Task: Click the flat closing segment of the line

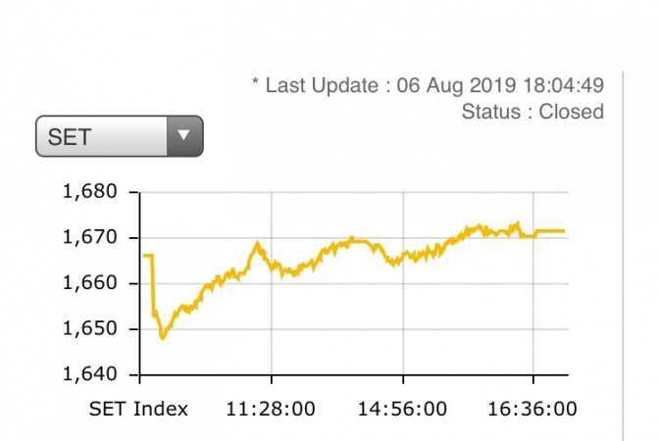Action: click(549, 231)
